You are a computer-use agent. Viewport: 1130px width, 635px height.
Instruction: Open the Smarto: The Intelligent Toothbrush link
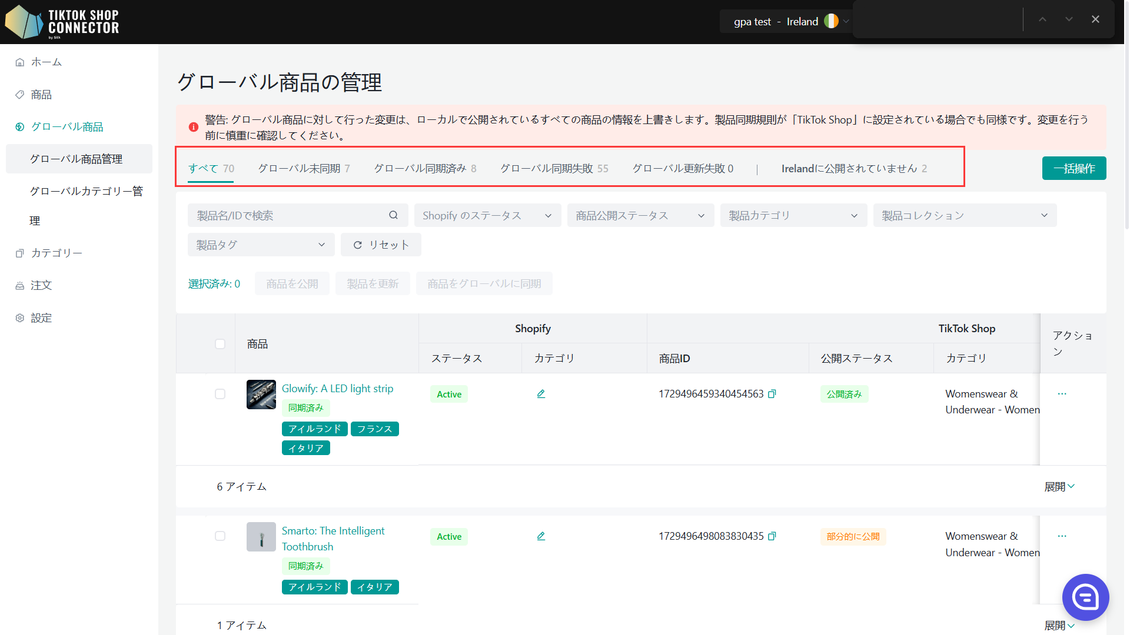click(333, 539)
